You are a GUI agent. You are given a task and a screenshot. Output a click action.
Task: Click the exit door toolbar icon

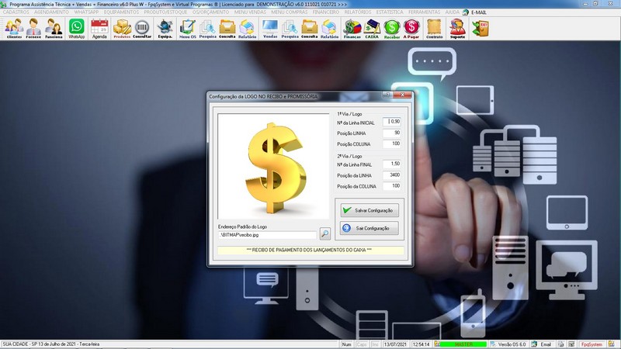point(480,29)
